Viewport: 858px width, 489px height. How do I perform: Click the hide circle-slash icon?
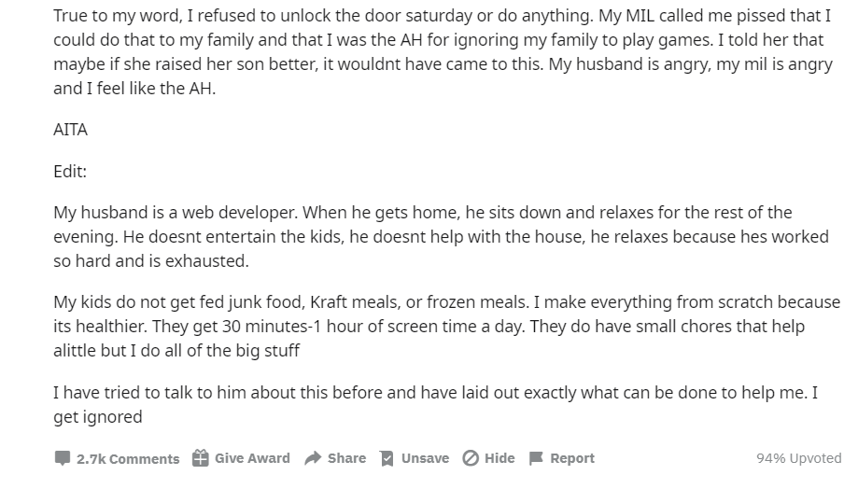(471, 458)
